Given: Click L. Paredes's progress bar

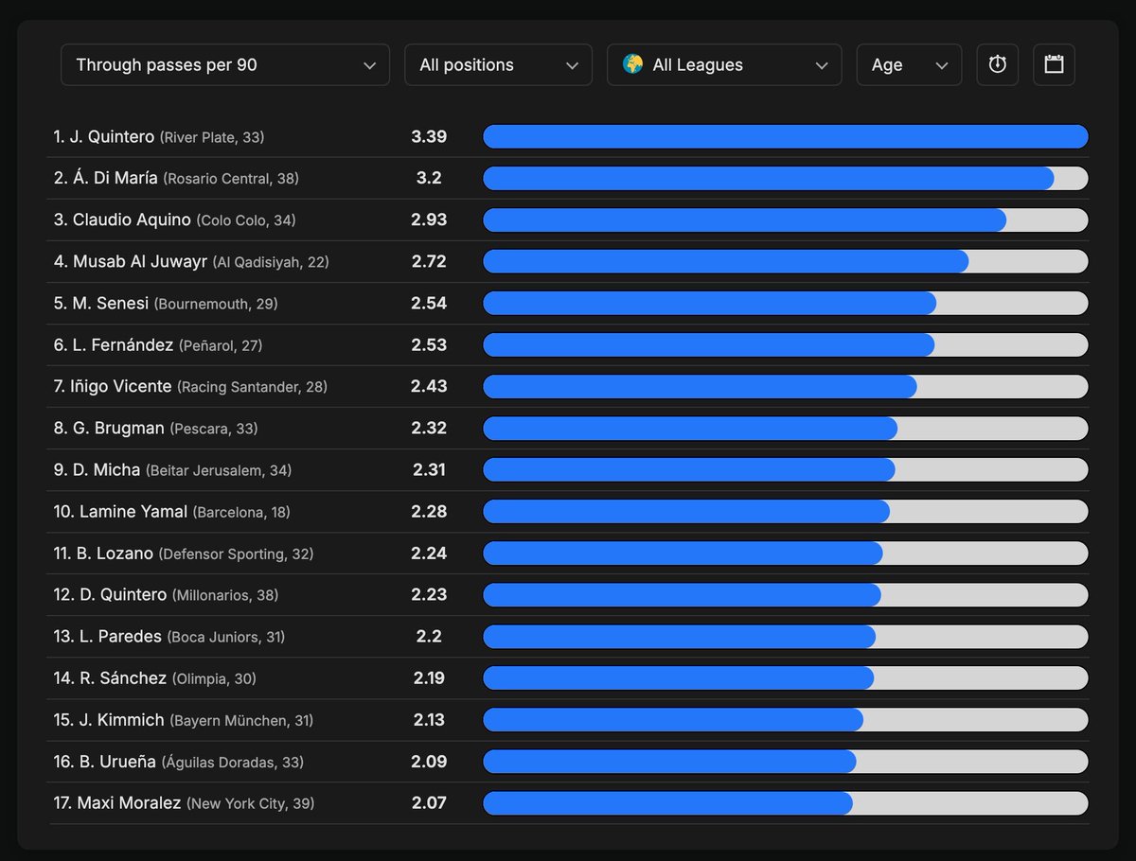Looking at the screenshot, I should 786,637.
